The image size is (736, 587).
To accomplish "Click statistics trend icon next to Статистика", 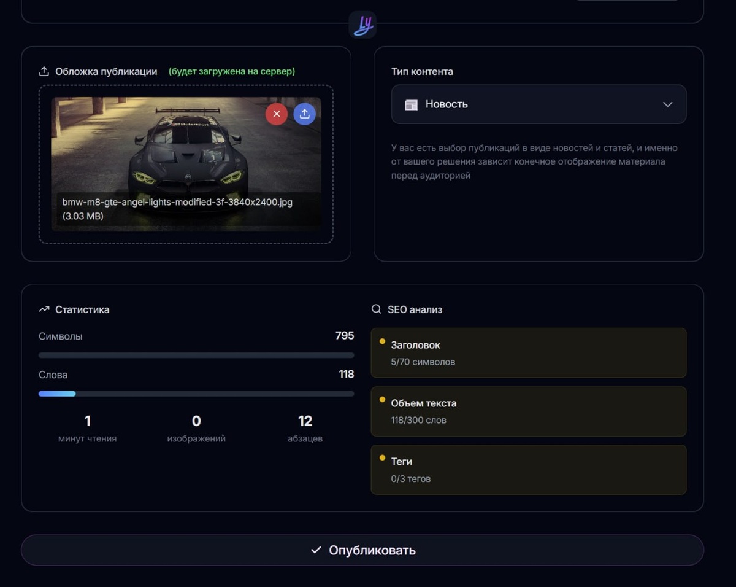I will [44, 309].
